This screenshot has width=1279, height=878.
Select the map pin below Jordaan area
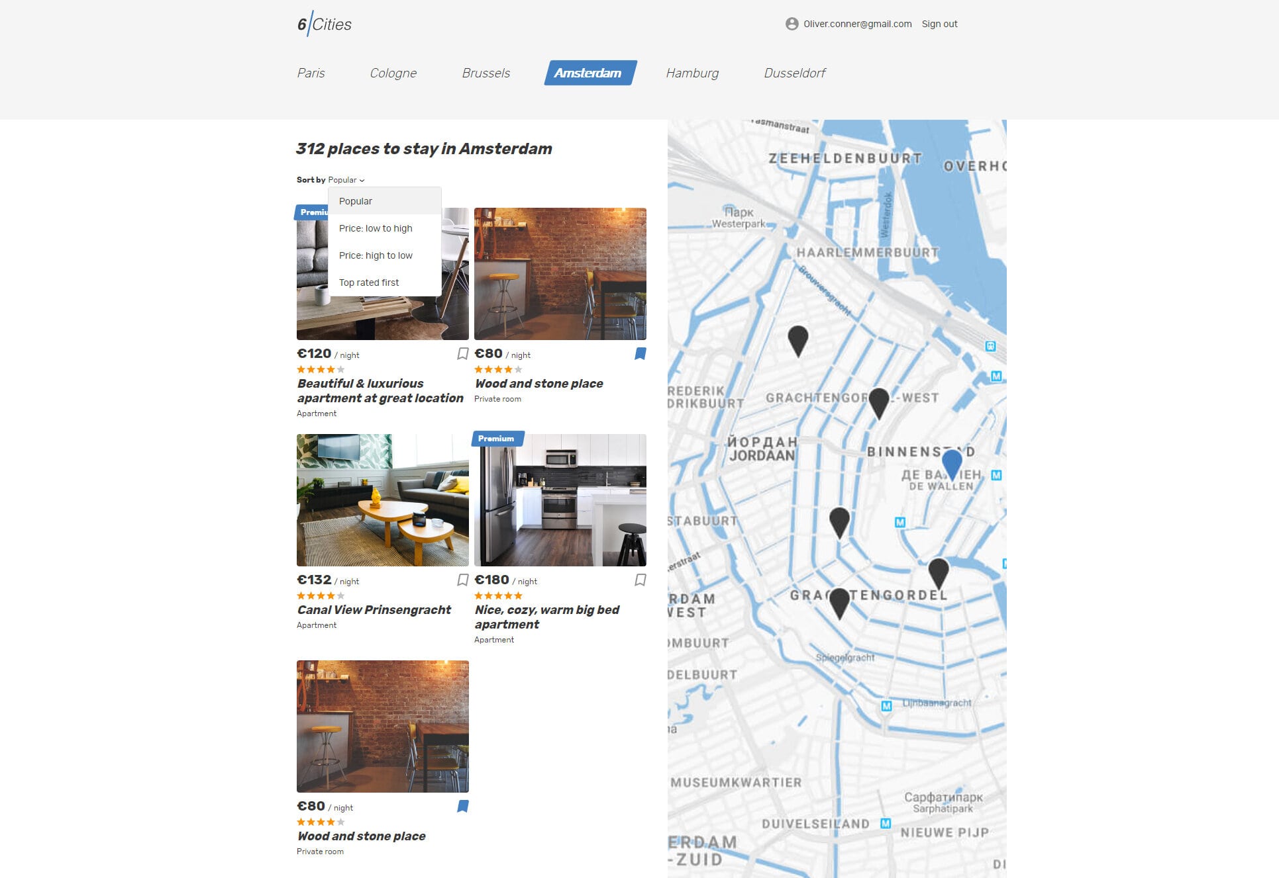(x=839, y=523)
